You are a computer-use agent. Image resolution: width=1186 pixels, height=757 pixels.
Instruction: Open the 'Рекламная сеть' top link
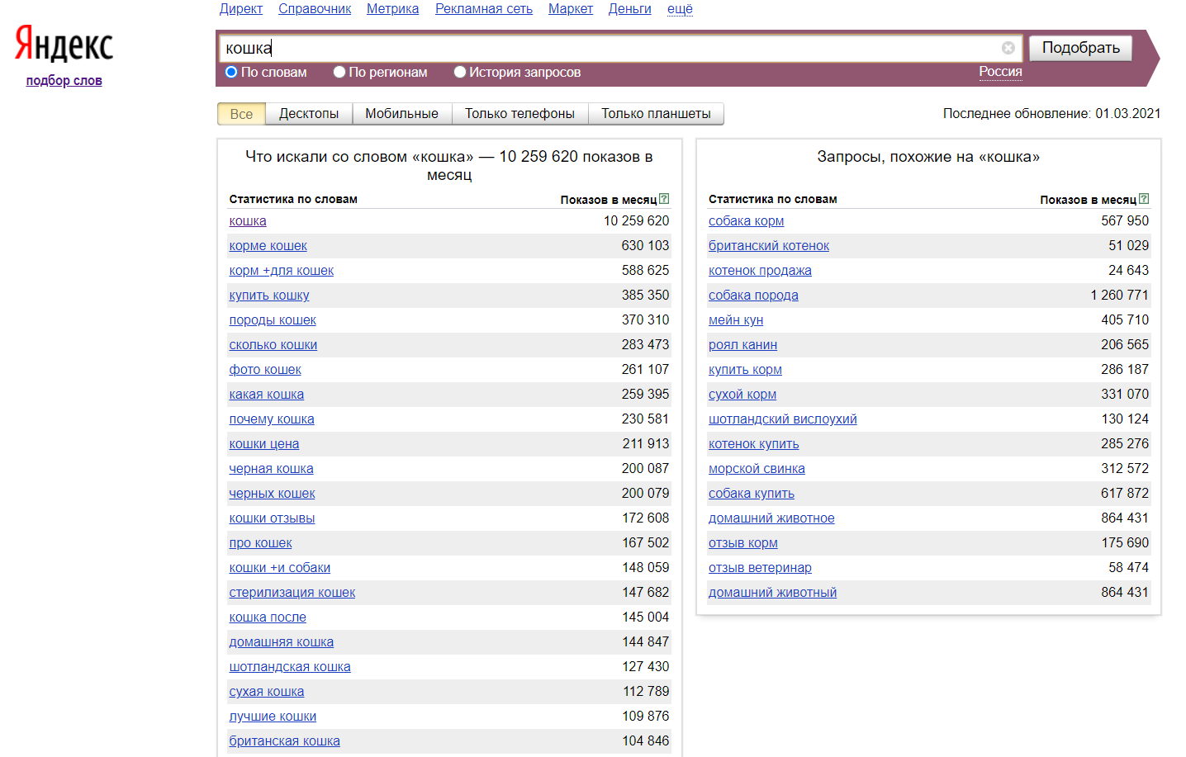[484, 9]
